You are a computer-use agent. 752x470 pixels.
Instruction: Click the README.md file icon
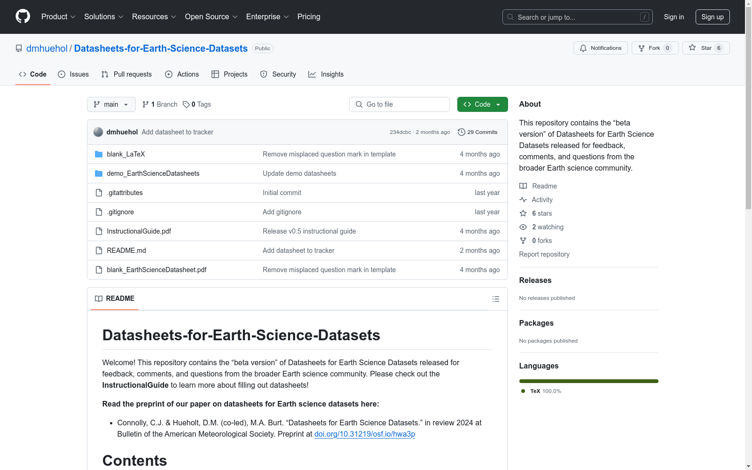point(99,251)
